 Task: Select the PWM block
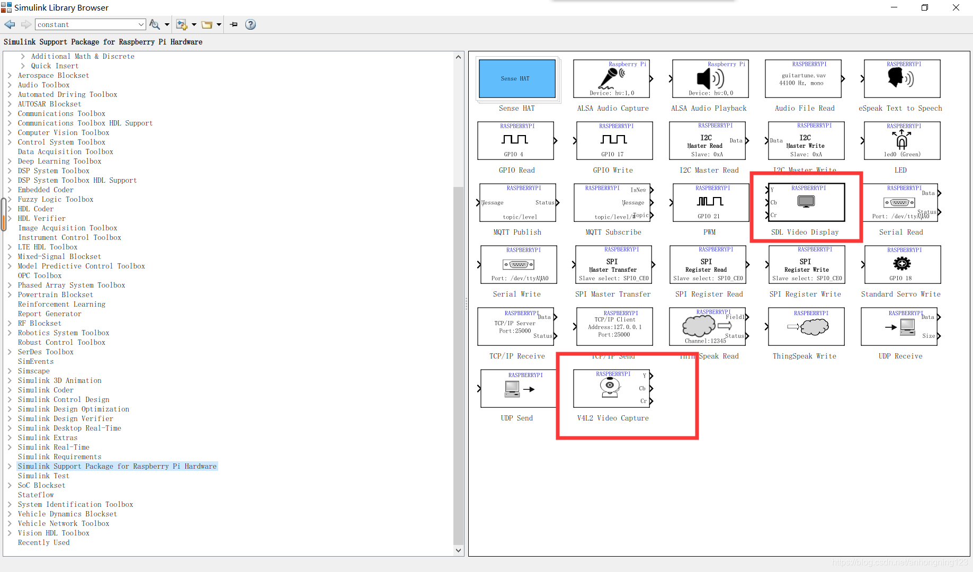pyautogui.click(x=710, y=202)
